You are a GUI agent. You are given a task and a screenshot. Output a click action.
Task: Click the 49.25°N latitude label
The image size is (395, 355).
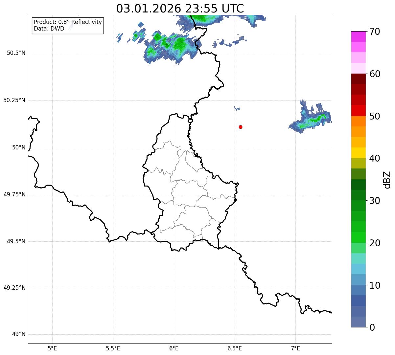point(14,288)
